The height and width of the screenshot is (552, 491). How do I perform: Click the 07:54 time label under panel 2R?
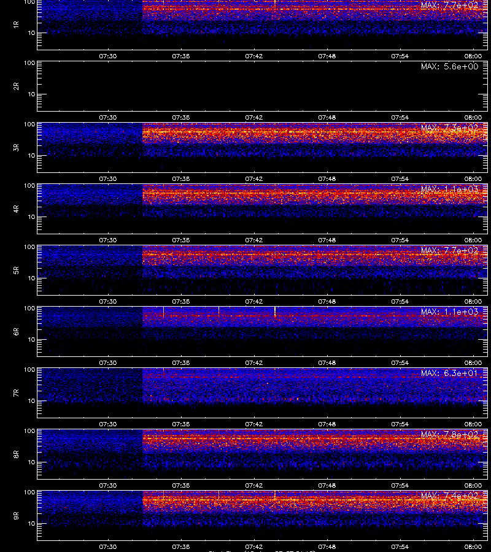(400, 118)
